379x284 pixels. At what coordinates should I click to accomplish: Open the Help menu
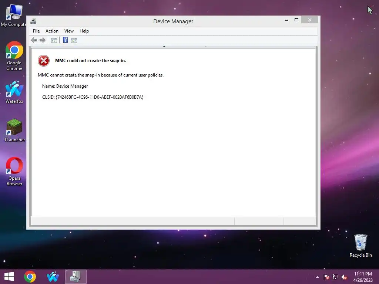pos(84,31)
